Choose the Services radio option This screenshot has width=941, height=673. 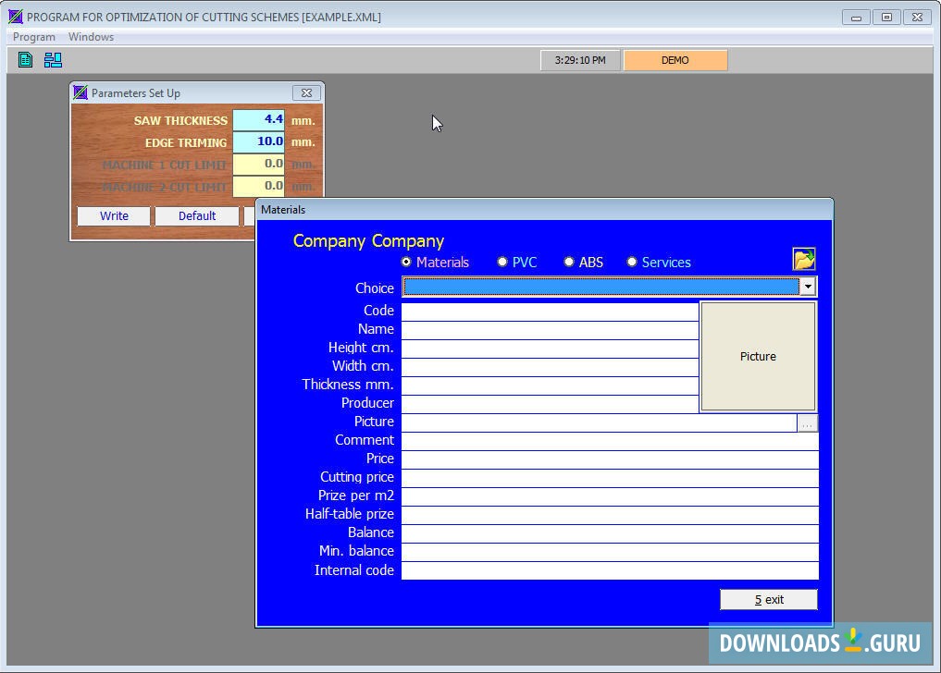632,263
